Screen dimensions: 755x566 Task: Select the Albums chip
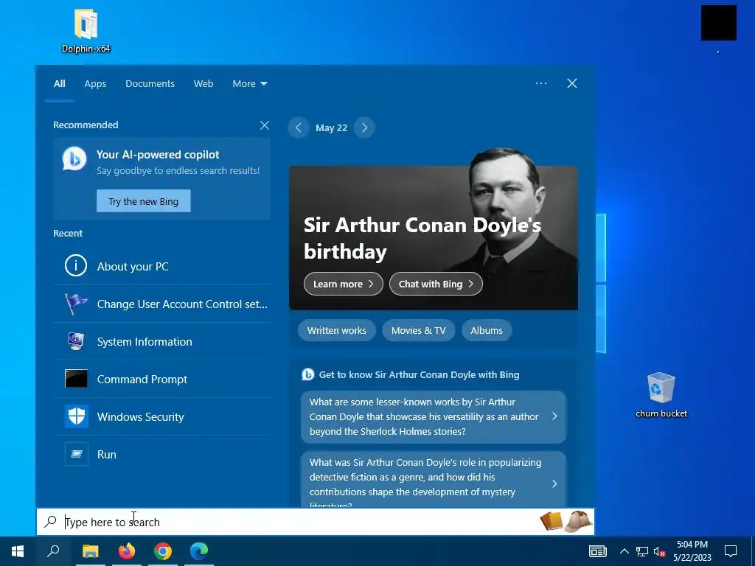487,331
